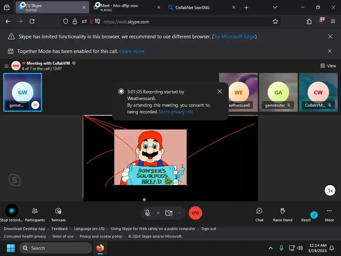The image size is (341, 256).
Task: Open the extension with 25 badge
Action: [x=321, y=21]
